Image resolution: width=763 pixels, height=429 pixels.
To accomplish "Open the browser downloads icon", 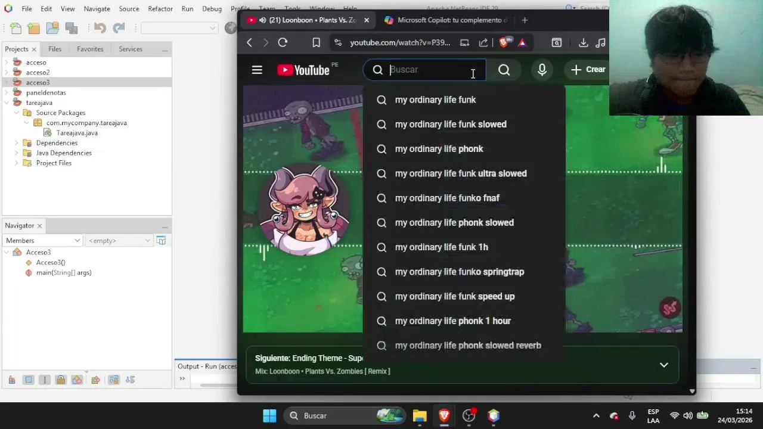I will click(584, 43).
